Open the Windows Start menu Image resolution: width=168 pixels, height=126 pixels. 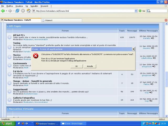pyautogui.click(x=7, y=123)
